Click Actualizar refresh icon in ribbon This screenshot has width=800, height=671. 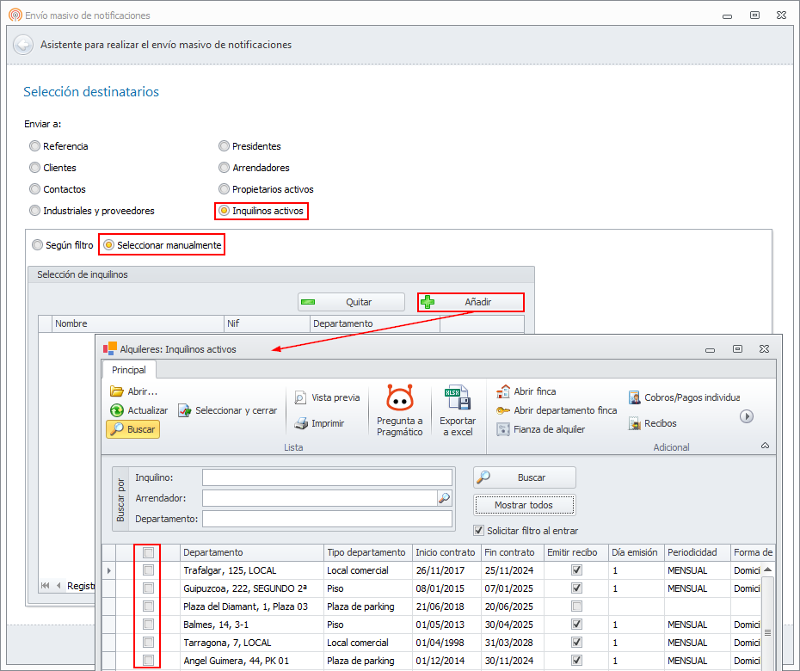(x=117, y=410)
